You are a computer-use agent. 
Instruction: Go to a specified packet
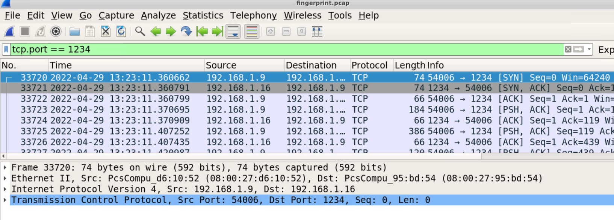click(x=186, y=32)
